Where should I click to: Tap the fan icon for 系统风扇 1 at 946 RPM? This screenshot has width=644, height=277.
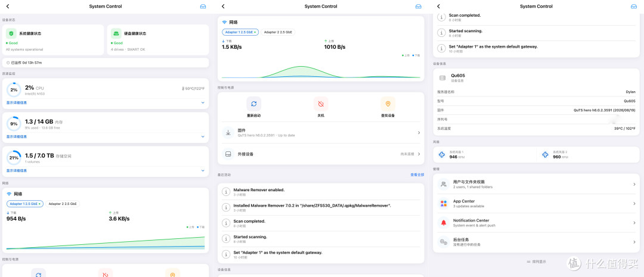click(x=442, y=155)
